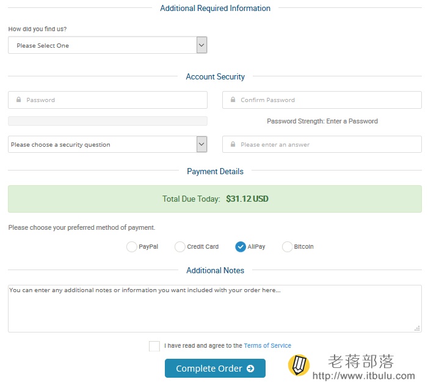Select the Bitcoin payment option
The image size is (428, 382).
pos(287,247)
